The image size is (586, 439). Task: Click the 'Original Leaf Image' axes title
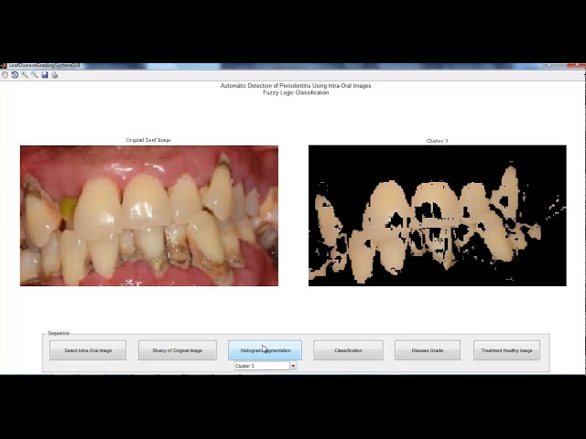(148, 140)
